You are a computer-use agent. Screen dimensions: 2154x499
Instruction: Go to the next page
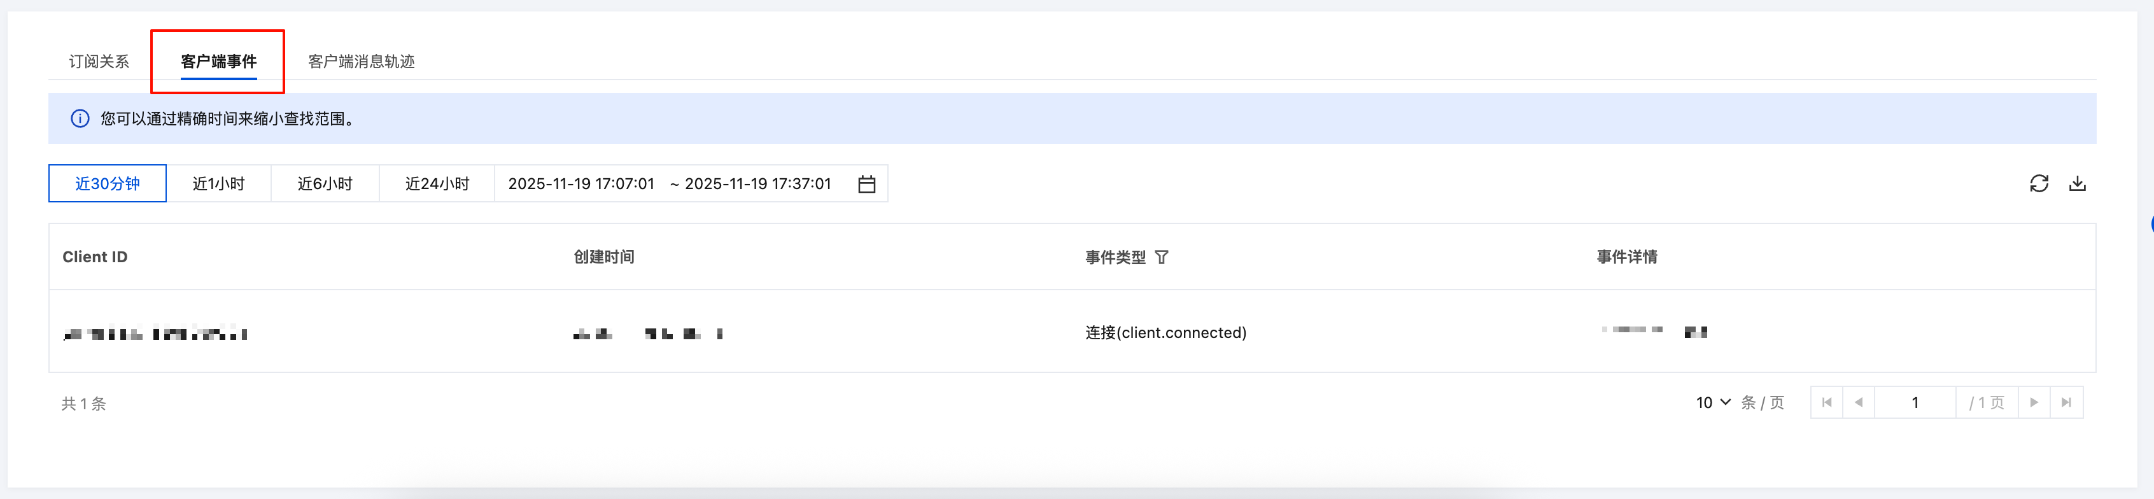click(x=2034, y=403)
